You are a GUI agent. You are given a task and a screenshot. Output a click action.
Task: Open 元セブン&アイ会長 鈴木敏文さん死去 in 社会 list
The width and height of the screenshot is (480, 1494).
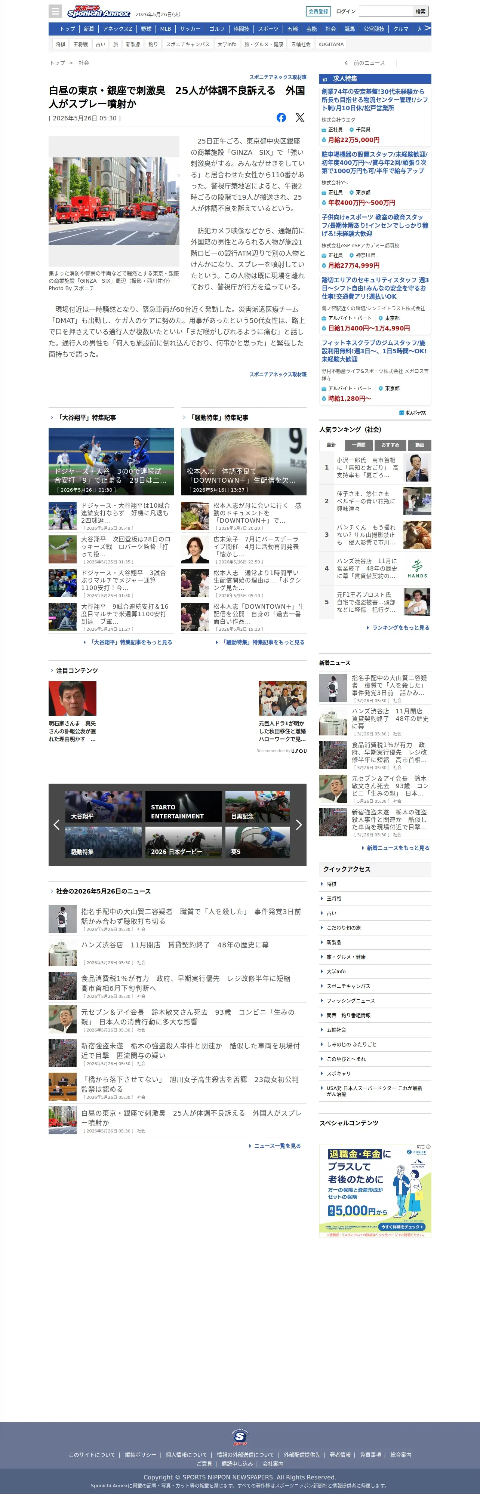[x=178, y=1020]
